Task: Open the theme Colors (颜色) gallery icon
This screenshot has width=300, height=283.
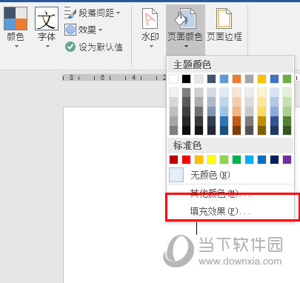Action: point(16,19)
